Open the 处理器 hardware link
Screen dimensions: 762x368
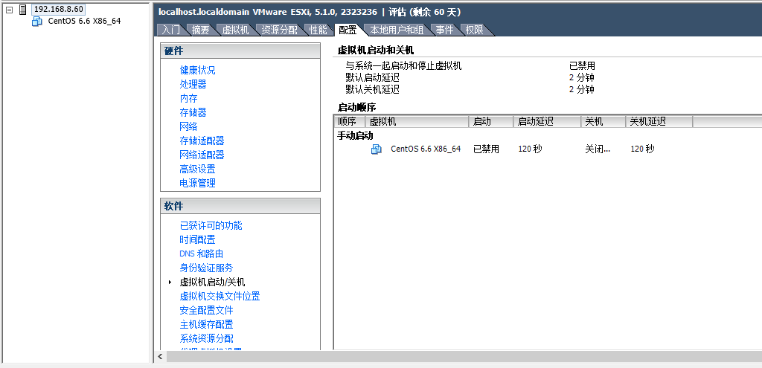[193, 85]
